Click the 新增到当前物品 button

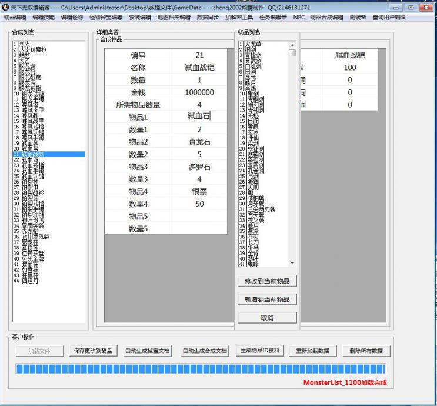(267, 299)
